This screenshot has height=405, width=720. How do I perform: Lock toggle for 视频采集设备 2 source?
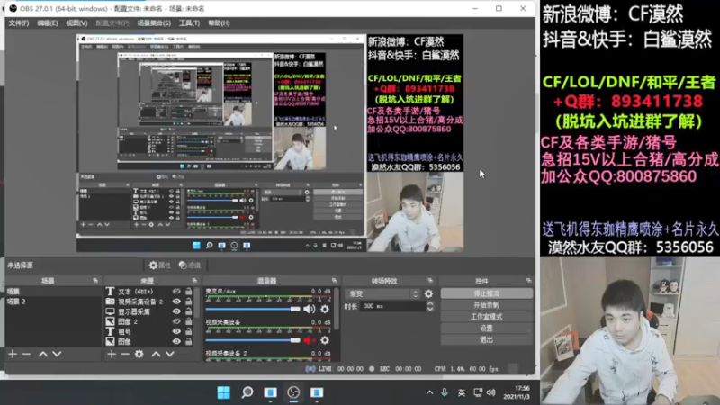point(189,301)
